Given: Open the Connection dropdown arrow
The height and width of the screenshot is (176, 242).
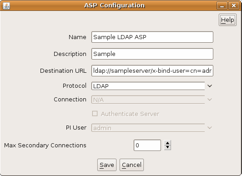Looking at the screenshot, I should point(210,100).
